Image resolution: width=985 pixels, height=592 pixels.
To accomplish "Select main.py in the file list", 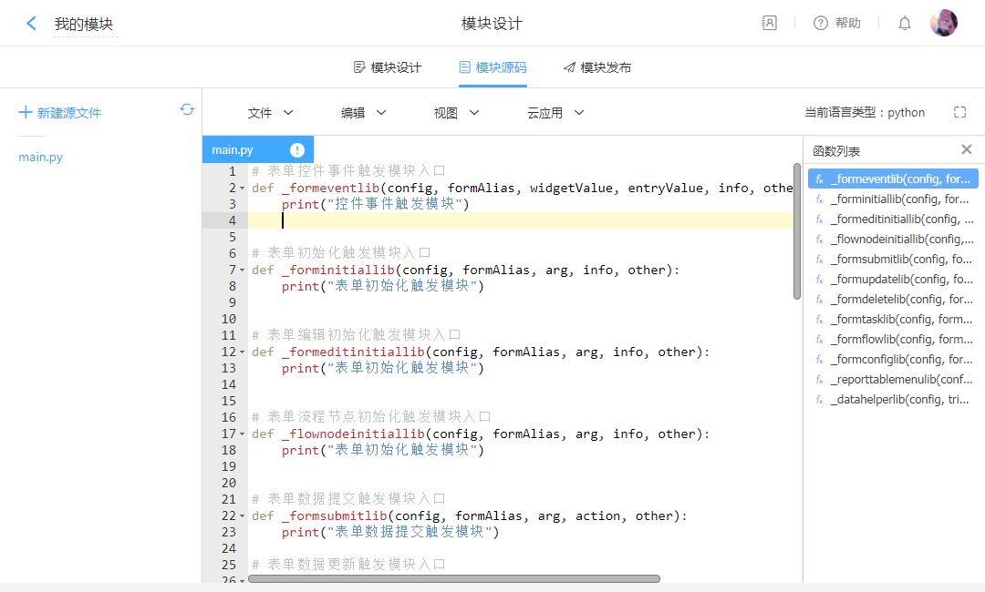I will pyautogui.click(x=41, y=158).
